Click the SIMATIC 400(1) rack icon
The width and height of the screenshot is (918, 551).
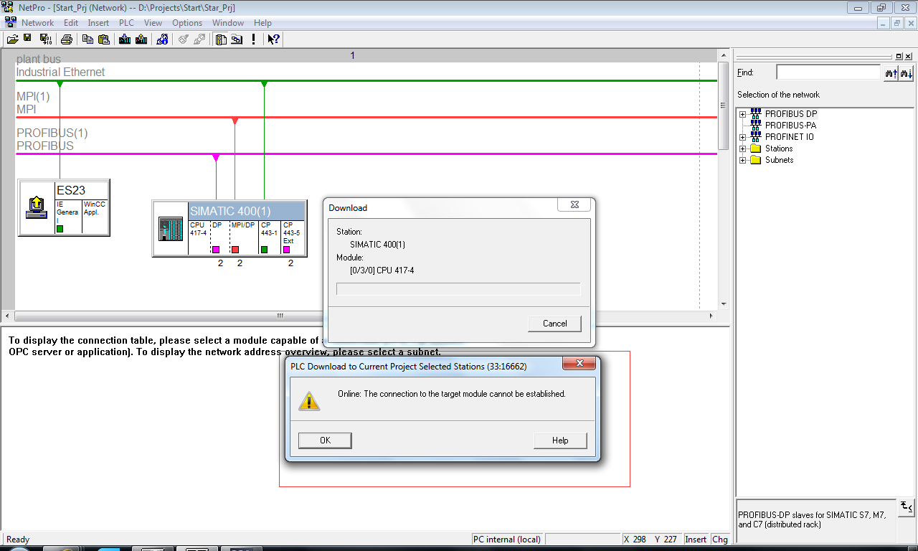170,229
